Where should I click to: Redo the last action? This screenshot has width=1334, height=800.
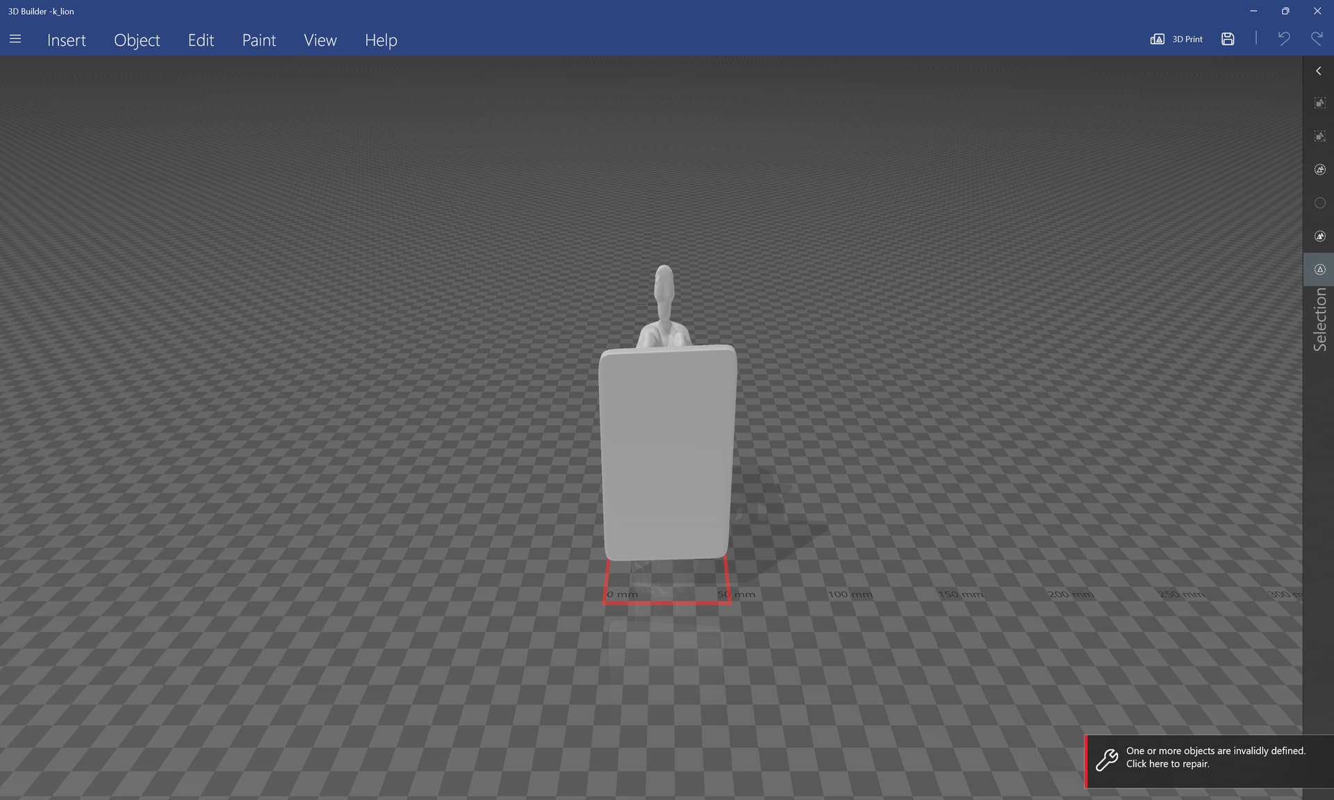(x=1317, y=39)
